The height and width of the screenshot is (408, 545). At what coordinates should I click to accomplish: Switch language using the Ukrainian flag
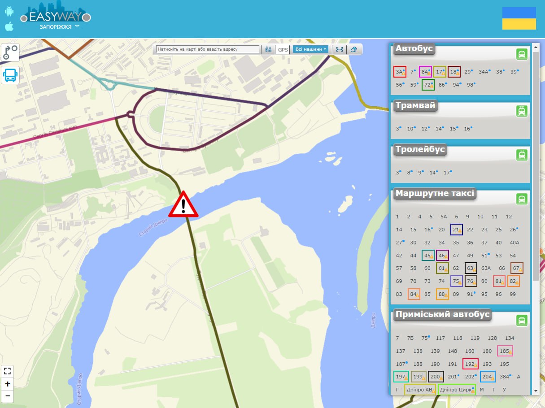(x=519, y=18)
